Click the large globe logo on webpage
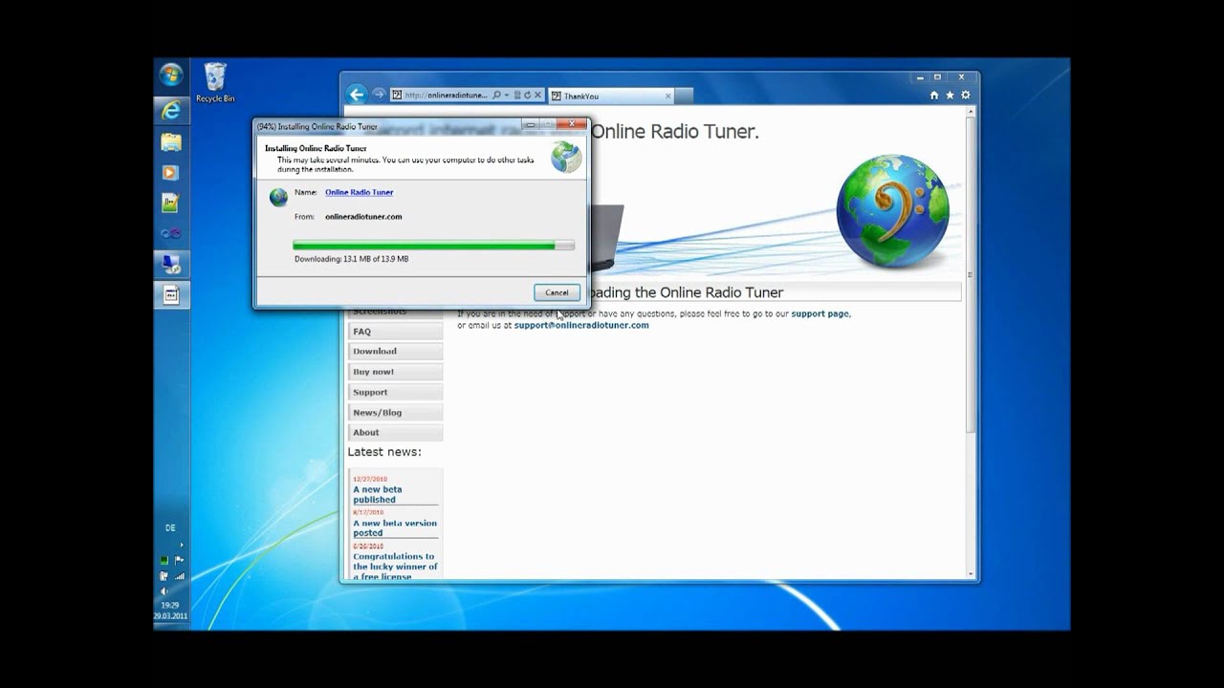The image size is (1224, 688). 892,211
